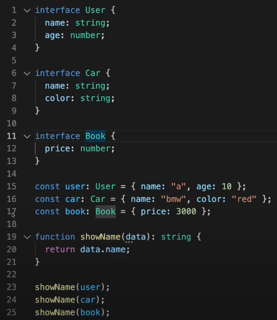Click 'age' property on line 3
The image size is (277, 320).
tap(52, 35)
